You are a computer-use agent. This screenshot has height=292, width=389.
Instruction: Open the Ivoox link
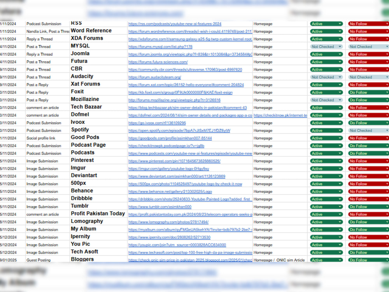point(157,123)
